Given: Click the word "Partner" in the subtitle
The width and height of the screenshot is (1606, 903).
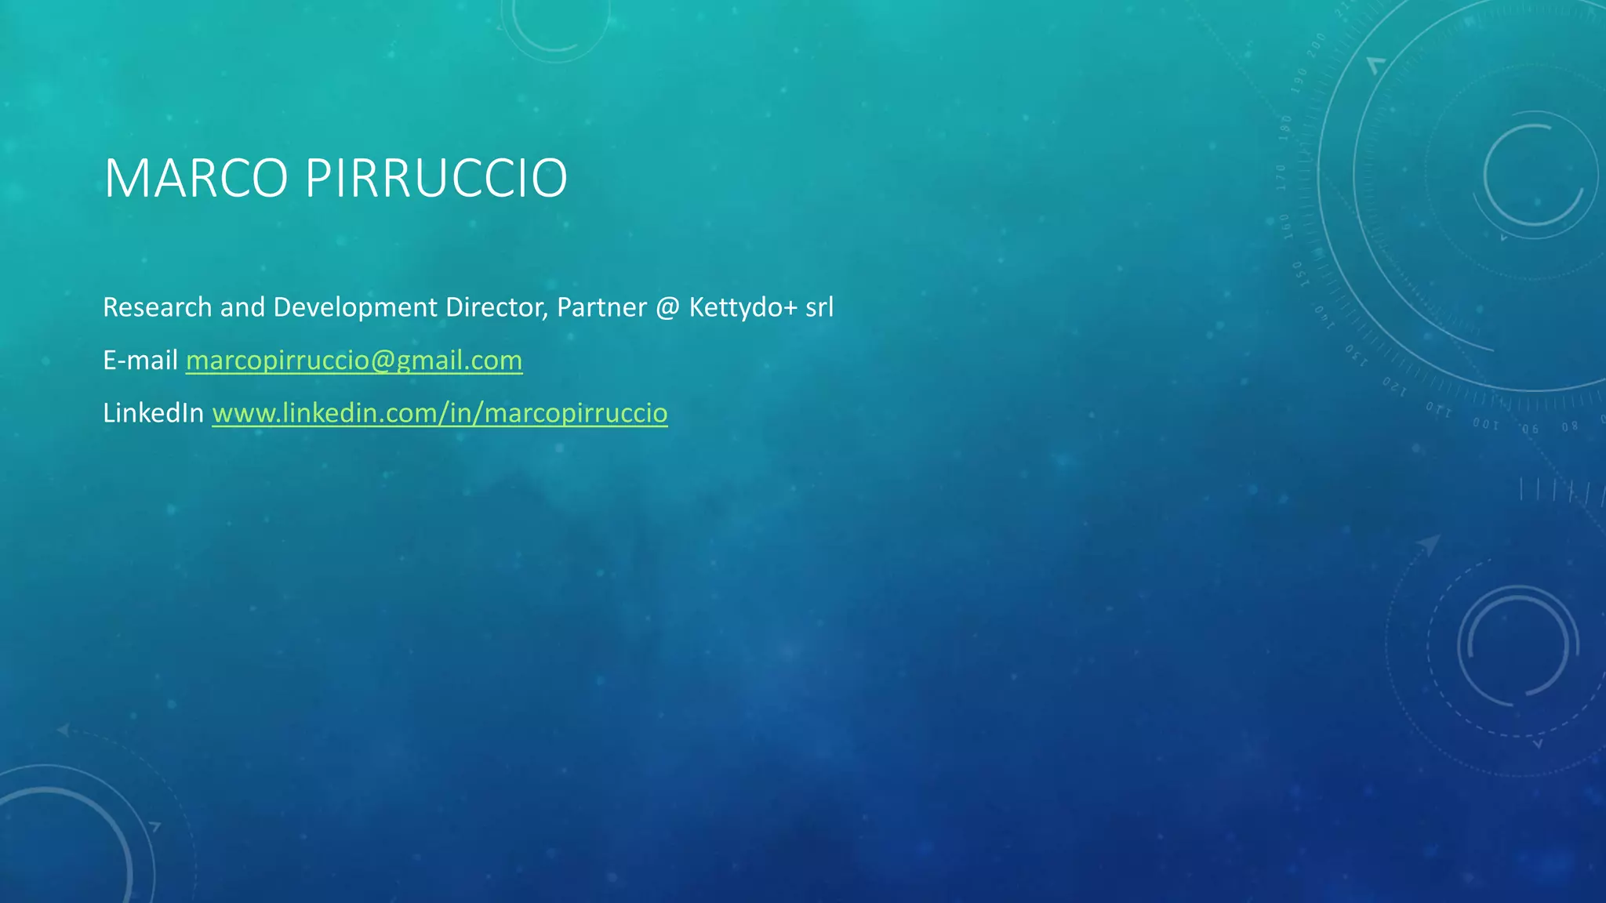Looking at the screenshot, I should click(x=601, y=307).
